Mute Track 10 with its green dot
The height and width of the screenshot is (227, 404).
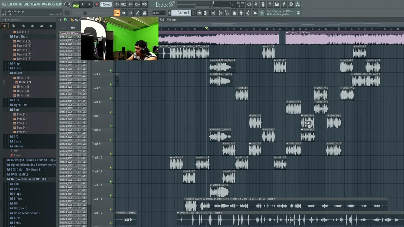coord(111,167)
